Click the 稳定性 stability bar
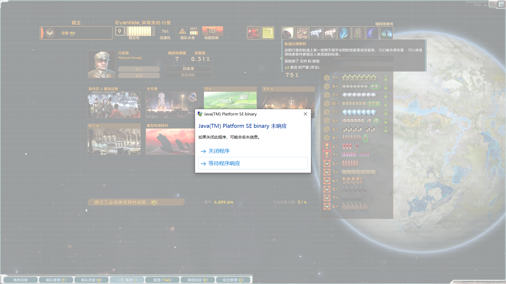The width and height of the screenshot is (506, 284). (x=140, y=32)
